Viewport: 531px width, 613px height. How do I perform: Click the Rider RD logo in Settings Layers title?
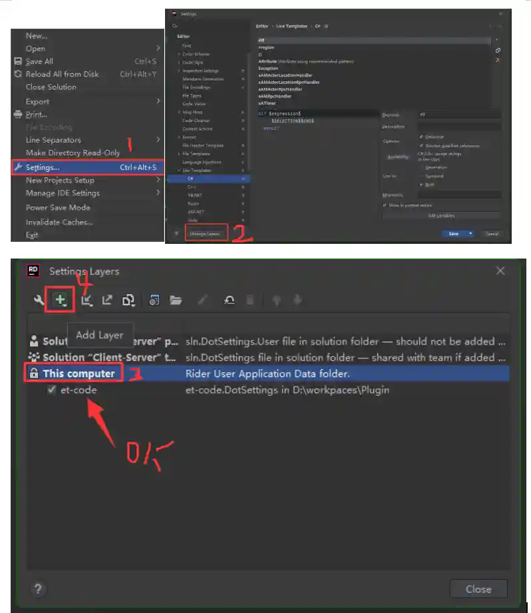33,270
